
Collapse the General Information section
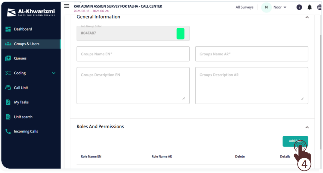coord(307,17)
